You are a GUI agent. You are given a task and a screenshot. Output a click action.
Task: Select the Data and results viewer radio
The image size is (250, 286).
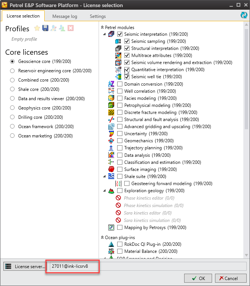(12, 98)
